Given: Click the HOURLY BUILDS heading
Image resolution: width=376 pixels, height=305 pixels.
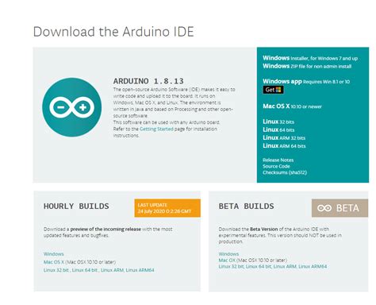Looking at the screenshot, I should tap(76, 206).
